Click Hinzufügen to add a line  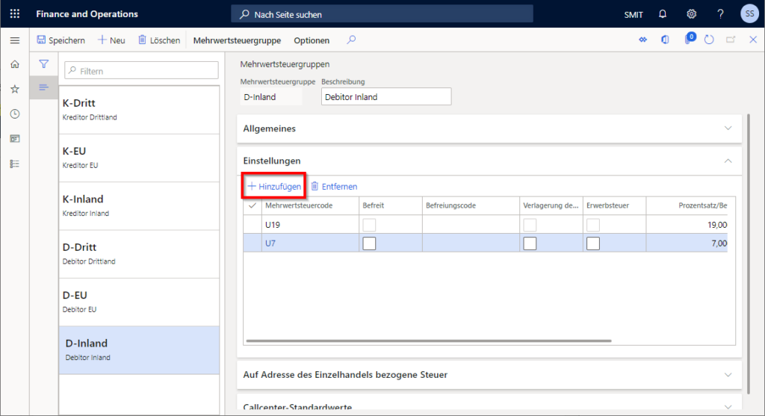(x=274, y=186)
